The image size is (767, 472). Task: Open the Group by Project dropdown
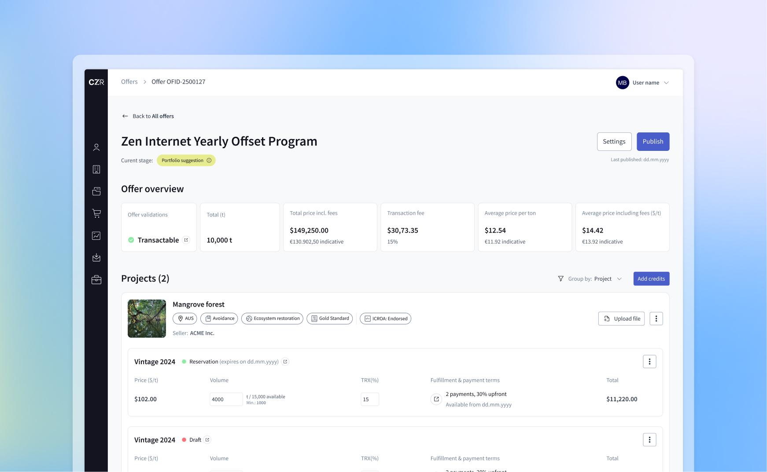point(608,279)
